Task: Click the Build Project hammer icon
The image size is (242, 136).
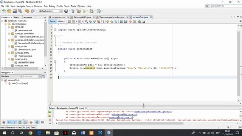Action: click(x=73, y=11)
